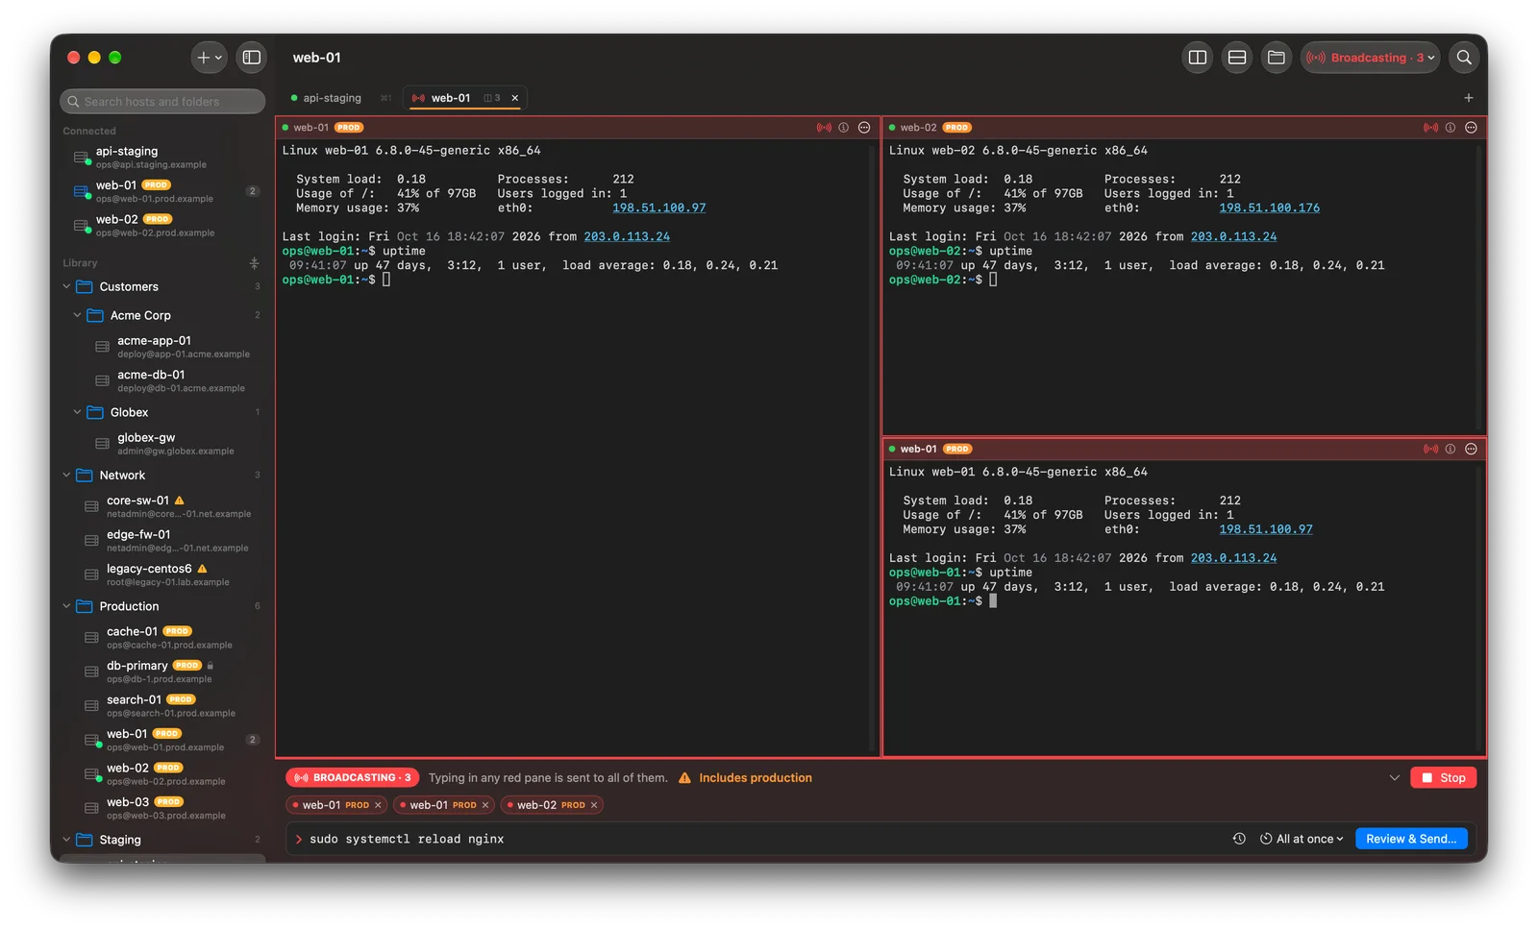Remove web-02 PROD chip from broadcast targets
The width and height of the screenshot is (1538, 929).
coord(594,805)
